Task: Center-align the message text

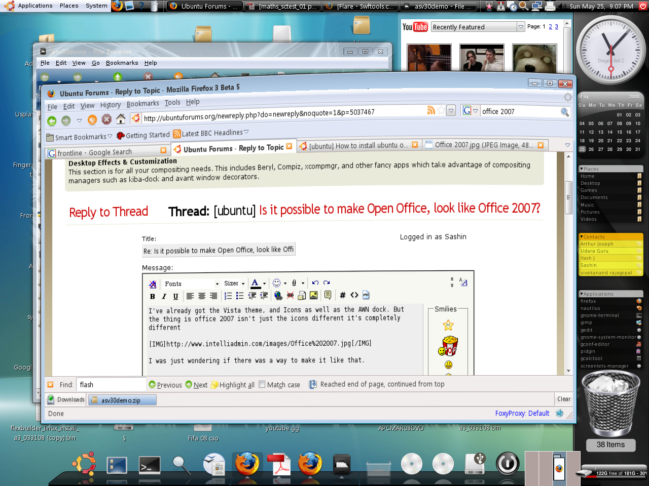Action: [202, 296]
